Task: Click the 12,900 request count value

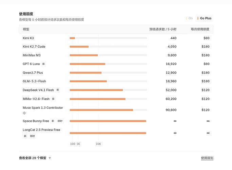Action: pos(171,73)
